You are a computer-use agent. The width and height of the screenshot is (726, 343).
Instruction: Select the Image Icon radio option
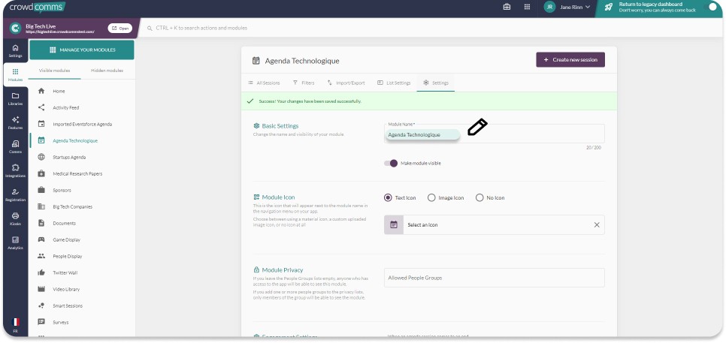[431, 197]
